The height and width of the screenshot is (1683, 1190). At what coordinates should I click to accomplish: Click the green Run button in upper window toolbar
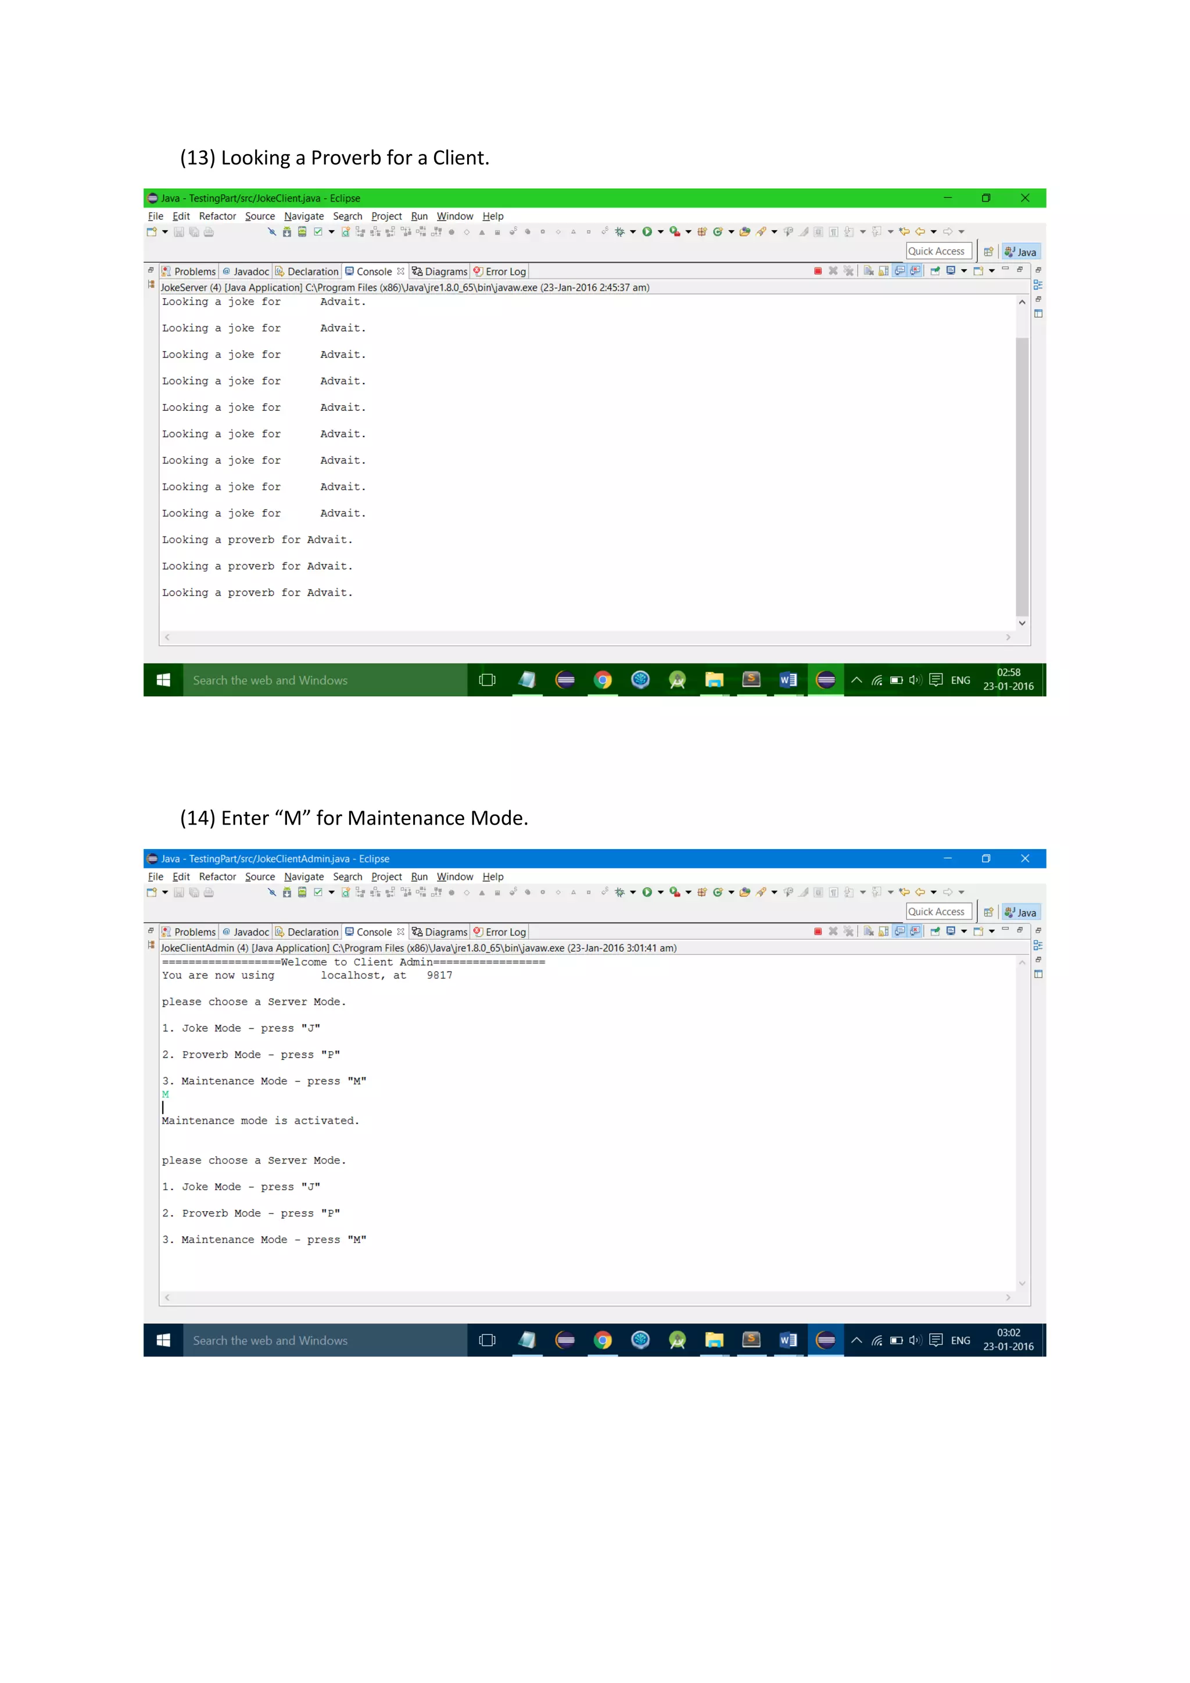(x=647, y=232)
